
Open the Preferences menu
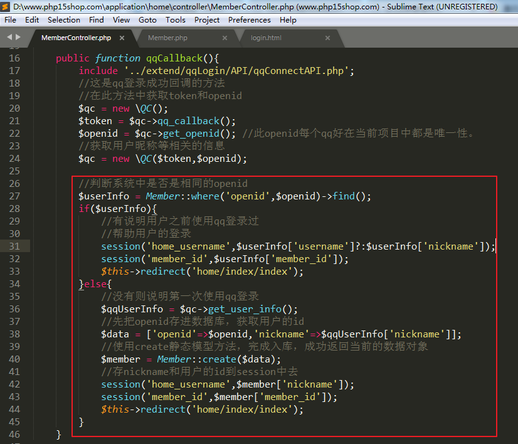point(250,20)
